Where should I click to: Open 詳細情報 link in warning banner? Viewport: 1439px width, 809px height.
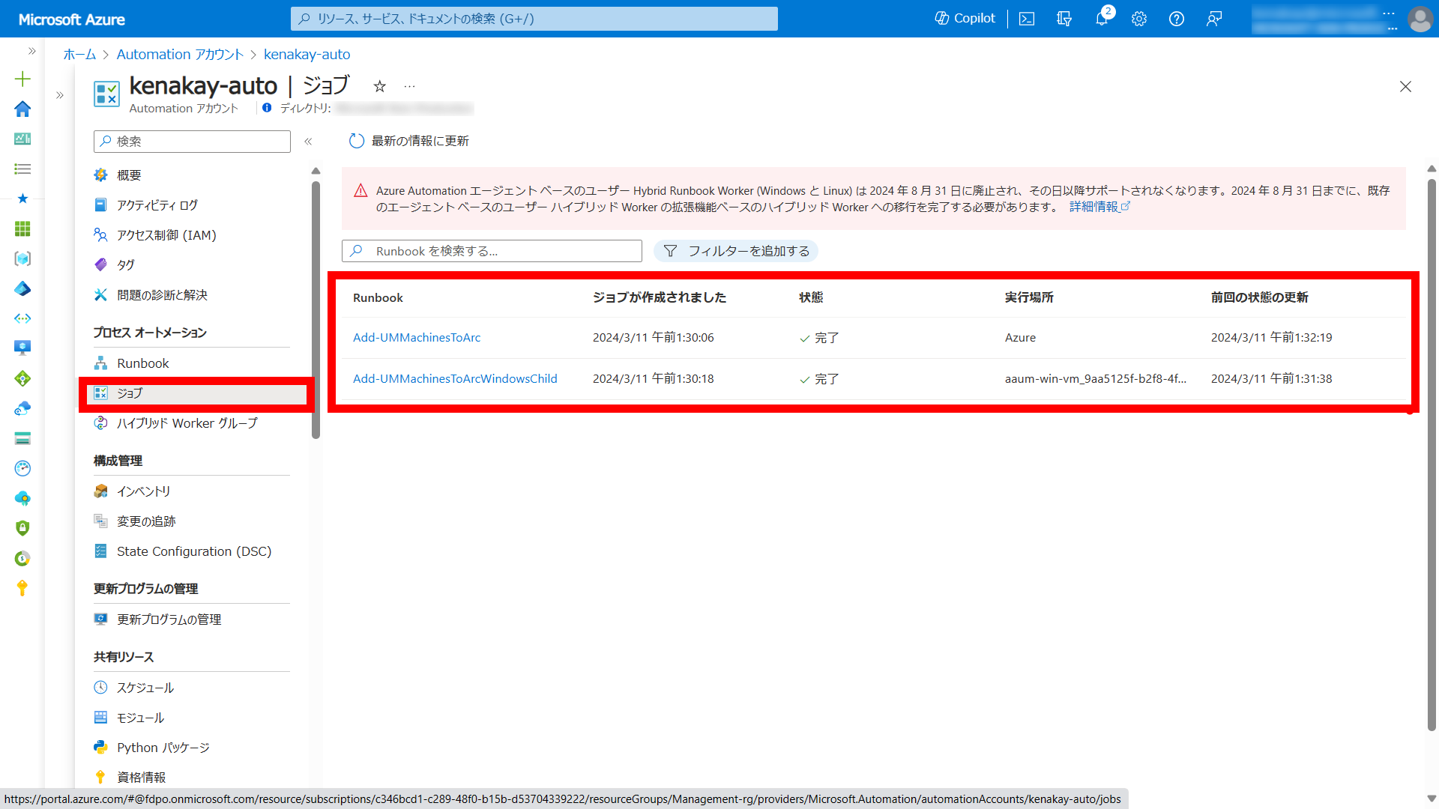(1099, 207)
